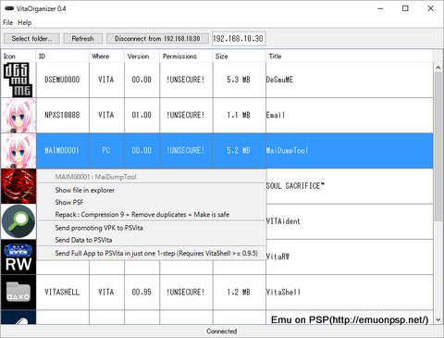Click Disconnect from 192.168.10.30 button

pyautogui.click(x=157, y=39)
